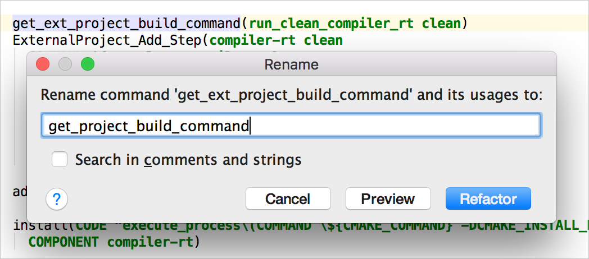
Task: Select highlighted get_ext_project_build_command in editor
Action: point(126,24)
